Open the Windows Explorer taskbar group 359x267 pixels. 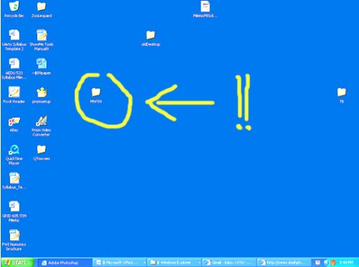(x=174, y=263)
